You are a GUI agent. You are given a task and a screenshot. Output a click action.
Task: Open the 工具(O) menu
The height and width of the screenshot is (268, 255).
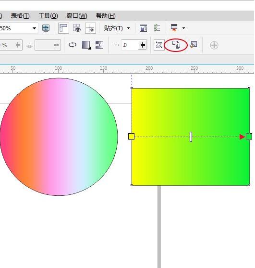coord(48,16)
